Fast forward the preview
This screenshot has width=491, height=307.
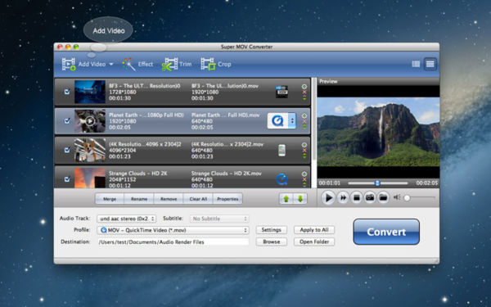(343, 197)
